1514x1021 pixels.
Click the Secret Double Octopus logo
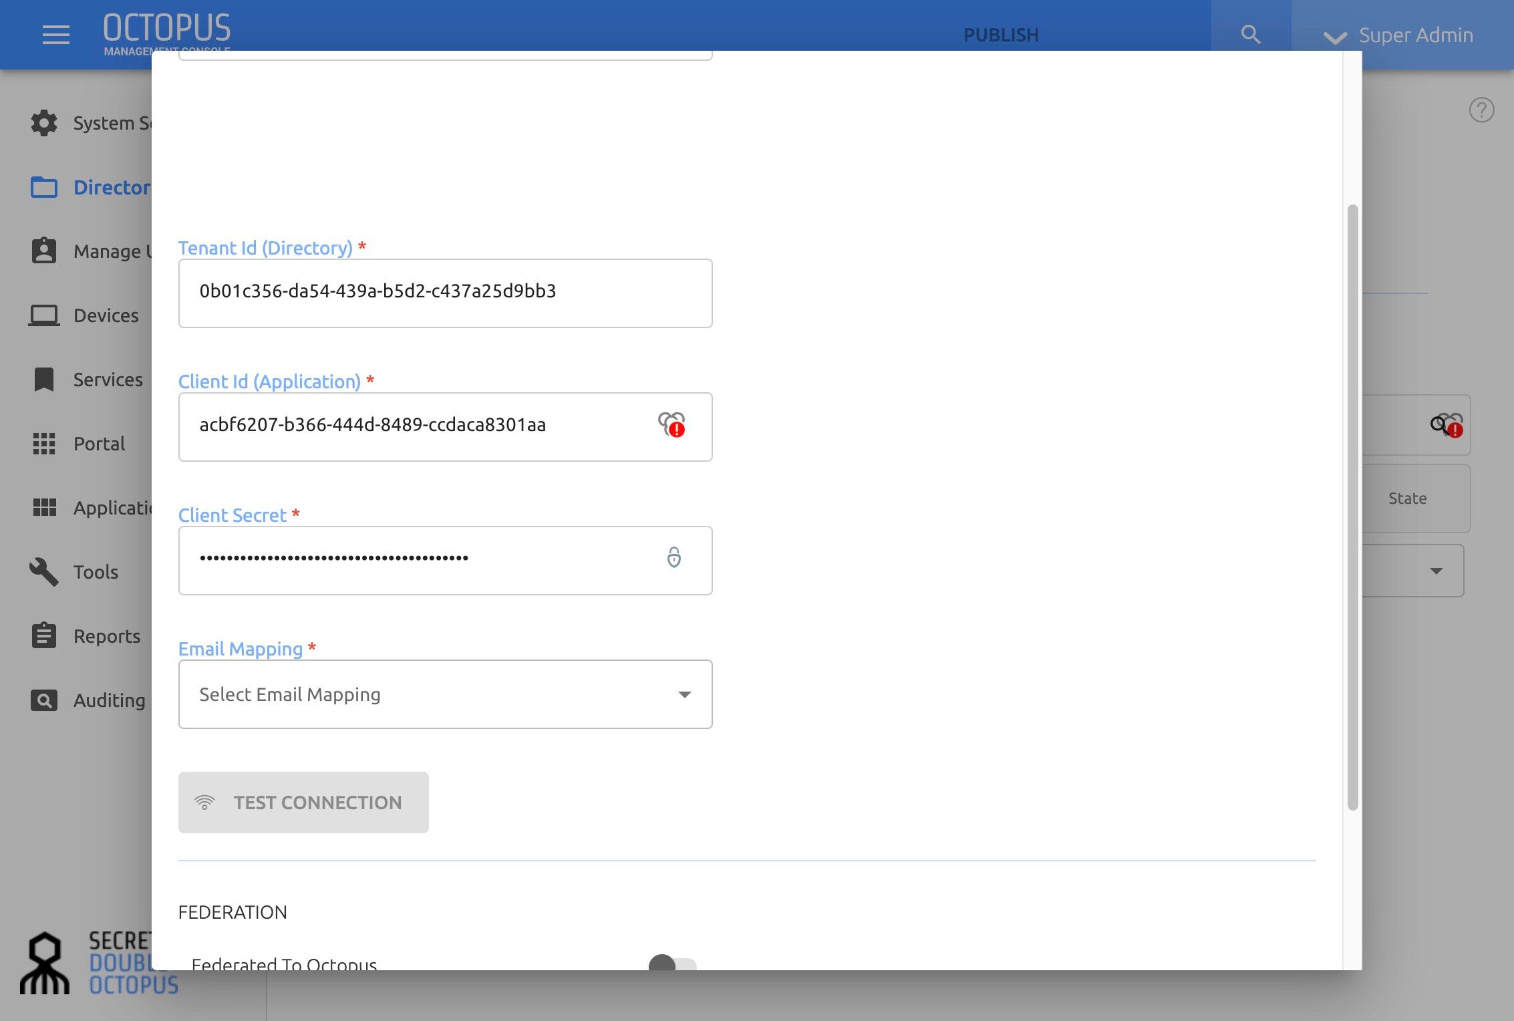click(x=99, y=962)
